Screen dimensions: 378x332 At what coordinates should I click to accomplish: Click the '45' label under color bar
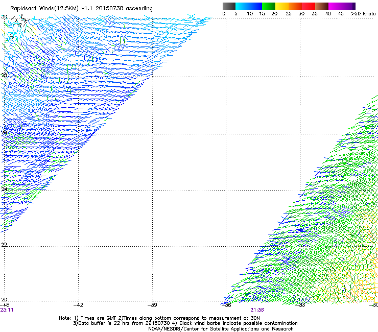pos(341,14)
